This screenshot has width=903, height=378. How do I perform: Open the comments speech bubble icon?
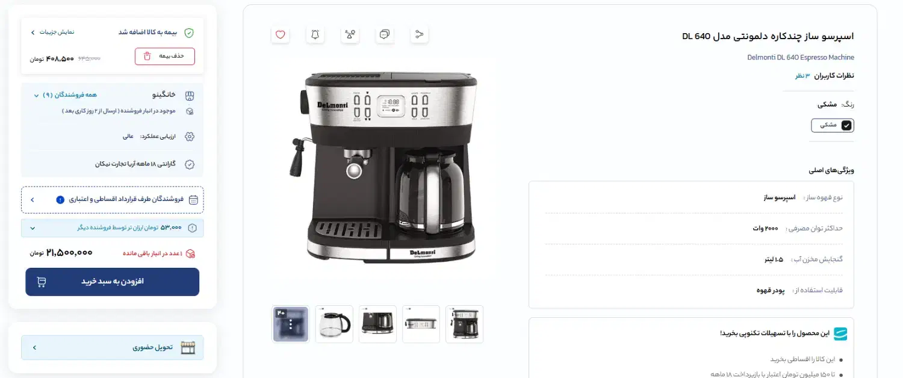[x=384, y=34]
